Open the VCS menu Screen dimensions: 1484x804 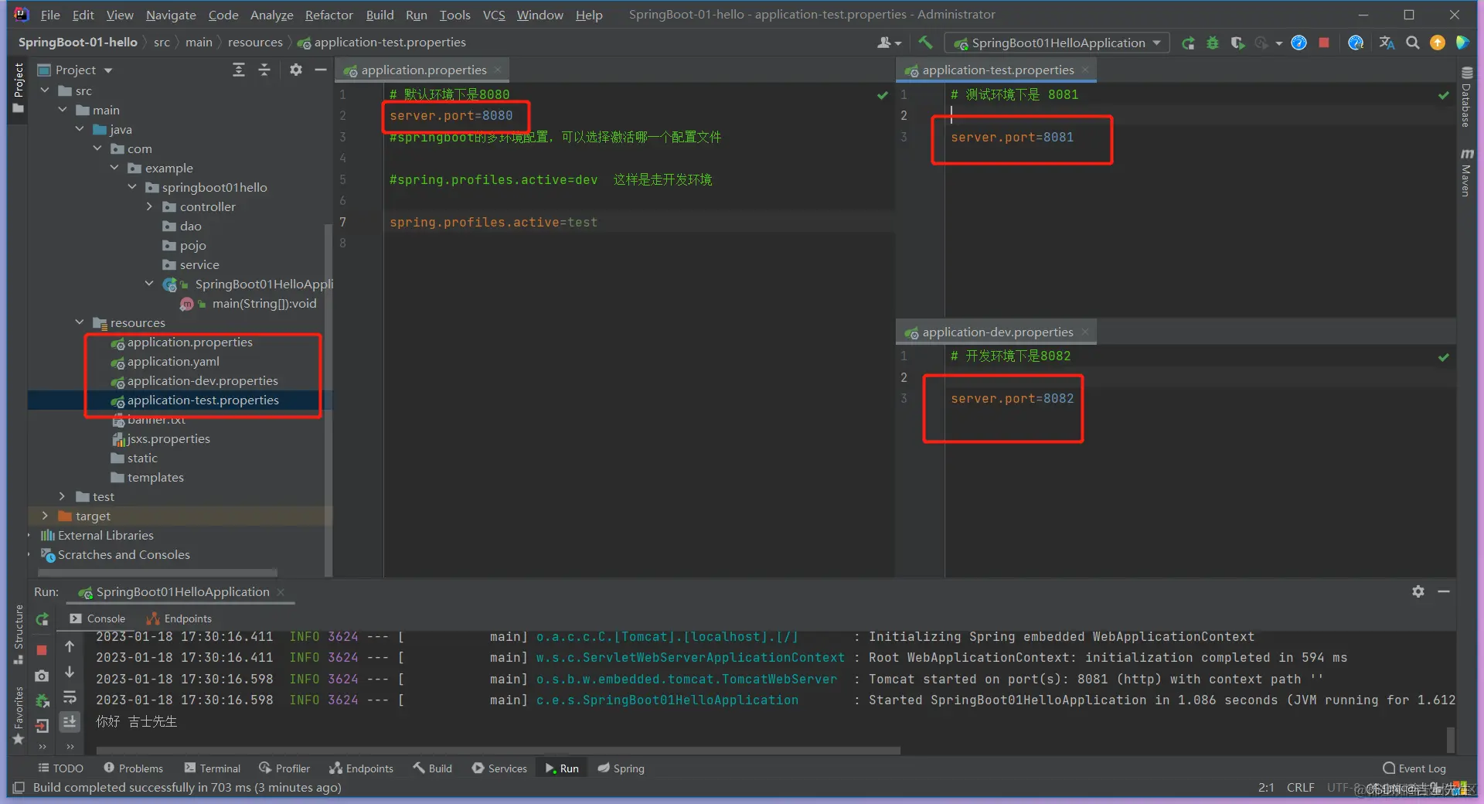click(494, 15)
